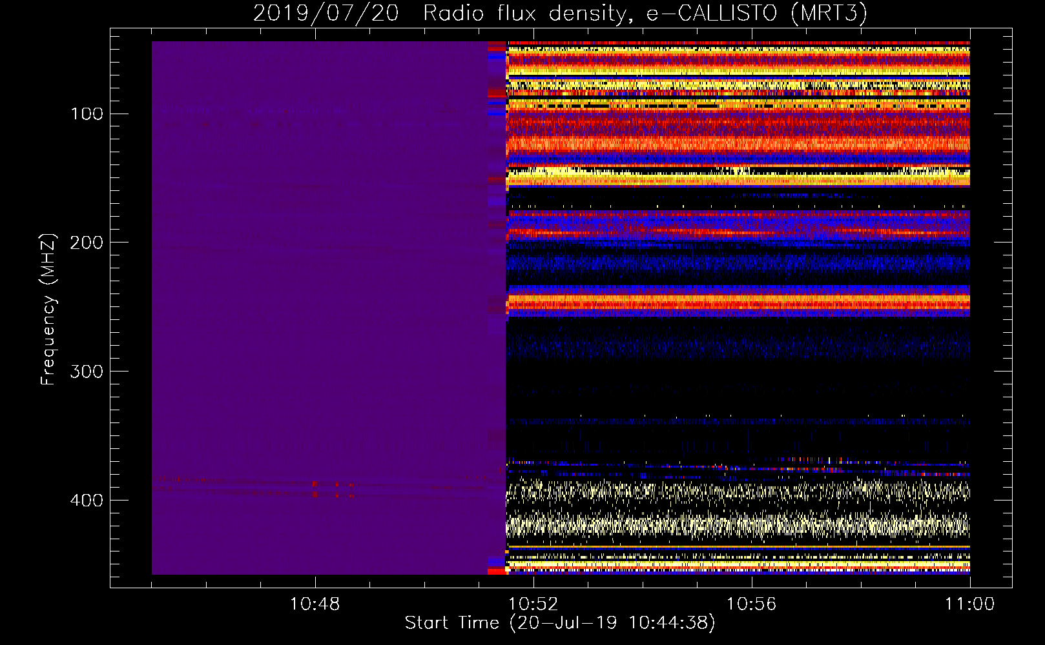Click the quiet purple region before 10:51
The height and width of the screenshot is (645, 1045).
pos(323,322)
